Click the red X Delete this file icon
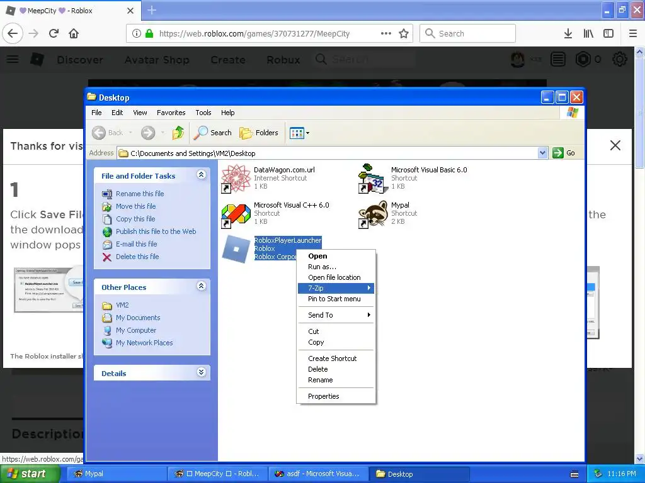 coord(107,257)
